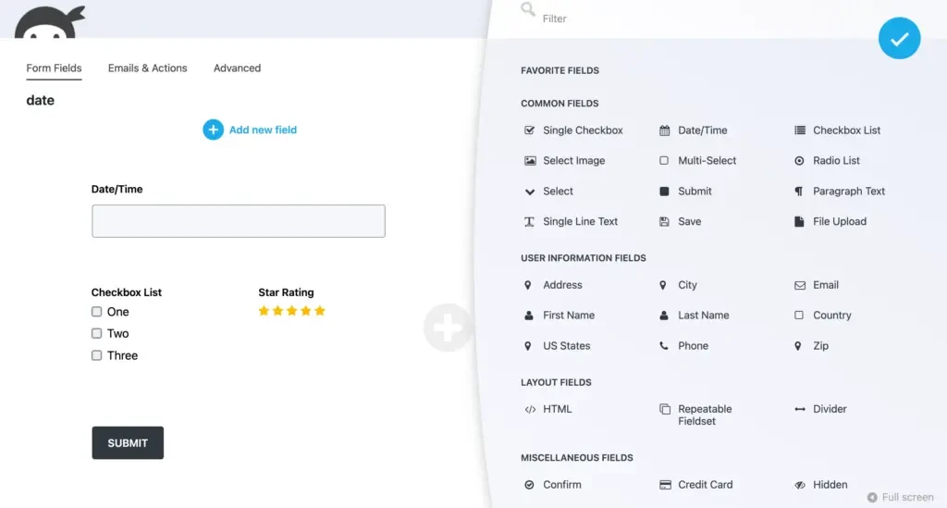
Task: Click the Date/Time input box
Action: point(238,221)
